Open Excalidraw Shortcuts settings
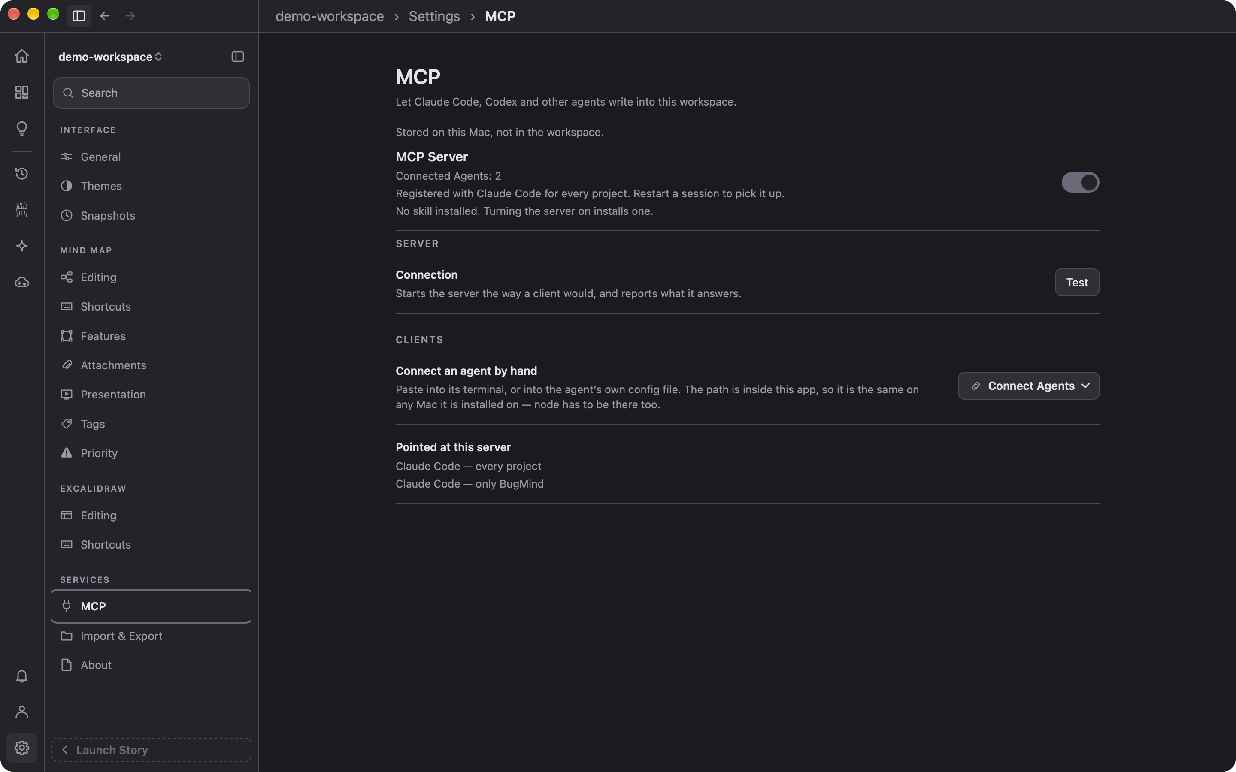This screenshot has height=772, width=1236. click(151, 544)
